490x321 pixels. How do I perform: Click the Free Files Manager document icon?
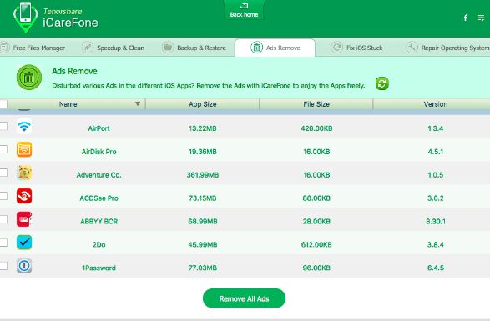pos(4,48)
